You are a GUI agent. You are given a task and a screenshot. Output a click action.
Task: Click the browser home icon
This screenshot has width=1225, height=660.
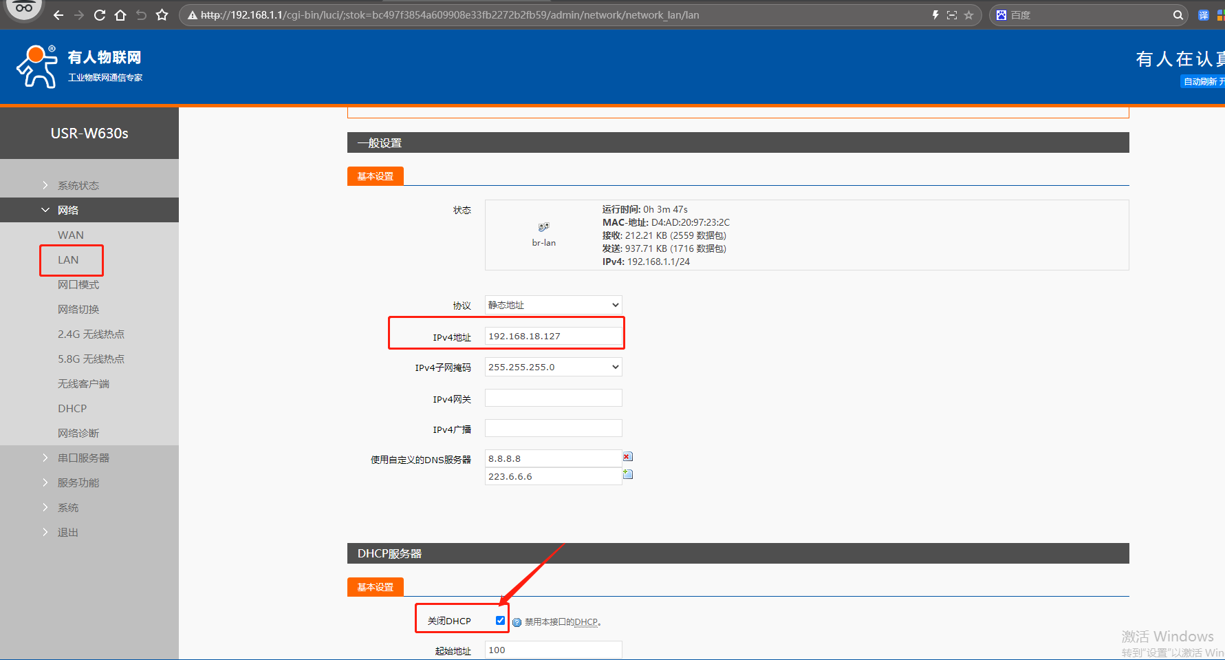(x=120, y=15)
